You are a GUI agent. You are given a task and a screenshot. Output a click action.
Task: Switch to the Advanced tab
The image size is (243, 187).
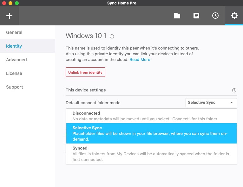click(x=27, y=60)
